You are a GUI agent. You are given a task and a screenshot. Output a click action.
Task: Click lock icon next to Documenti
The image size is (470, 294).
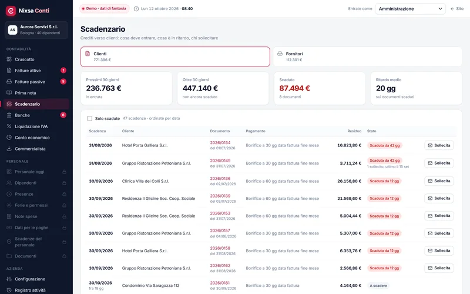[64, 256]
